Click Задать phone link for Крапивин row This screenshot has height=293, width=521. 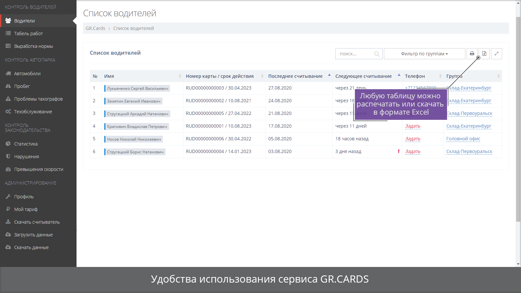tap(413, 126)
